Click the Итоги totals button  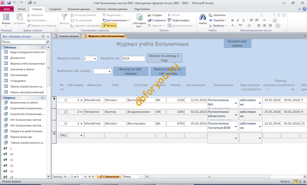click(174, 15)
